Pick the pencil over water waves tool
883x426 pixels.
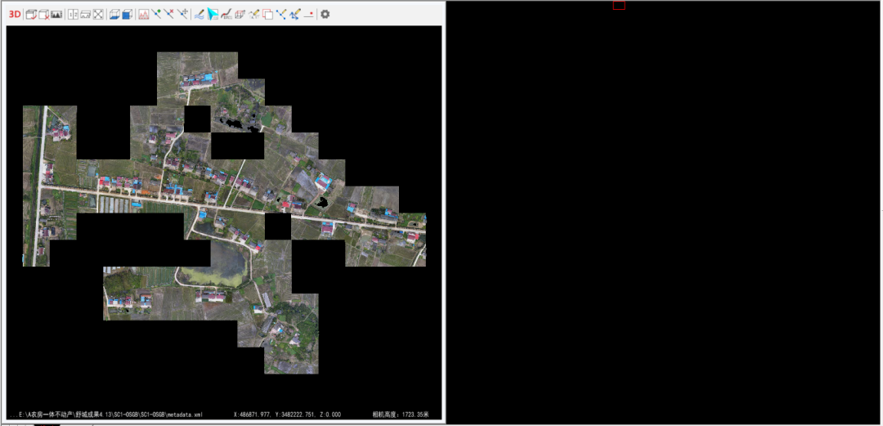click(199, 14)
